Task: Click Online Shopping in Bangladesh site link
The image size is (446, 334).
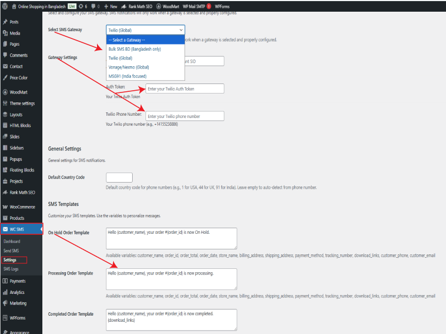Action: tap(42, 6)
